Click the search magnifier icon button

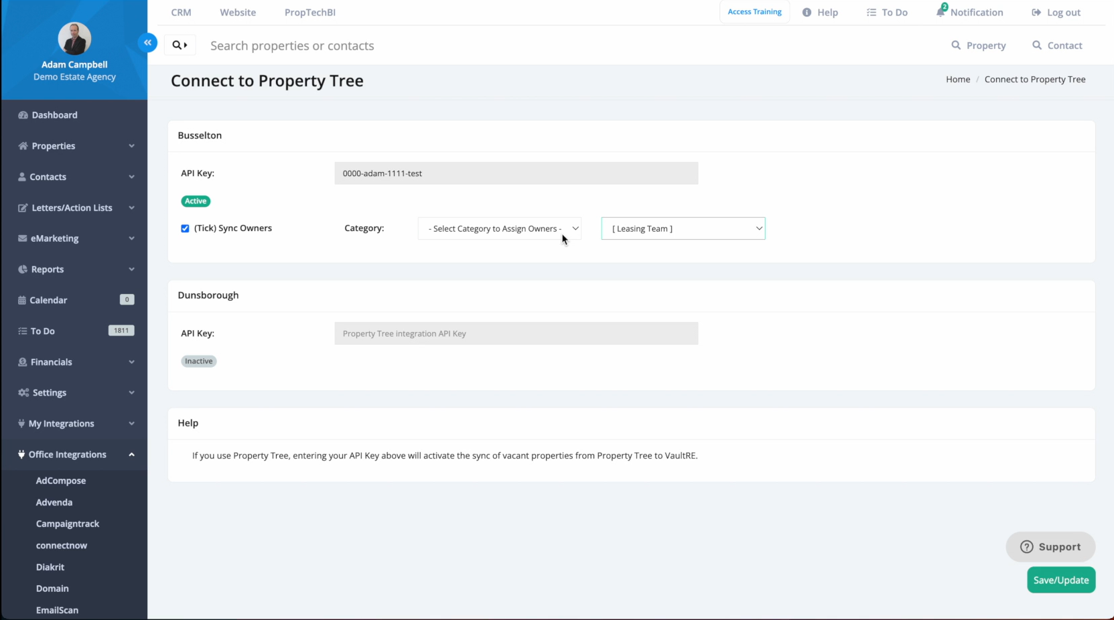click(180, 45)
